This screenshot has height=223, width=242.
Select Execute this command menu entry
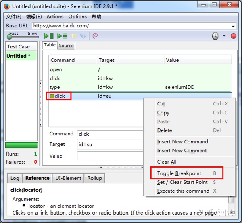tap(183, 191)
